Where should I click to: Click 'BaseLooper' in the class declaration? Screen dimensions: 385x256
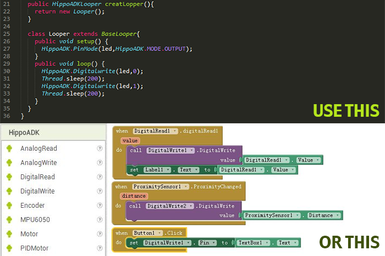point(119,34)
